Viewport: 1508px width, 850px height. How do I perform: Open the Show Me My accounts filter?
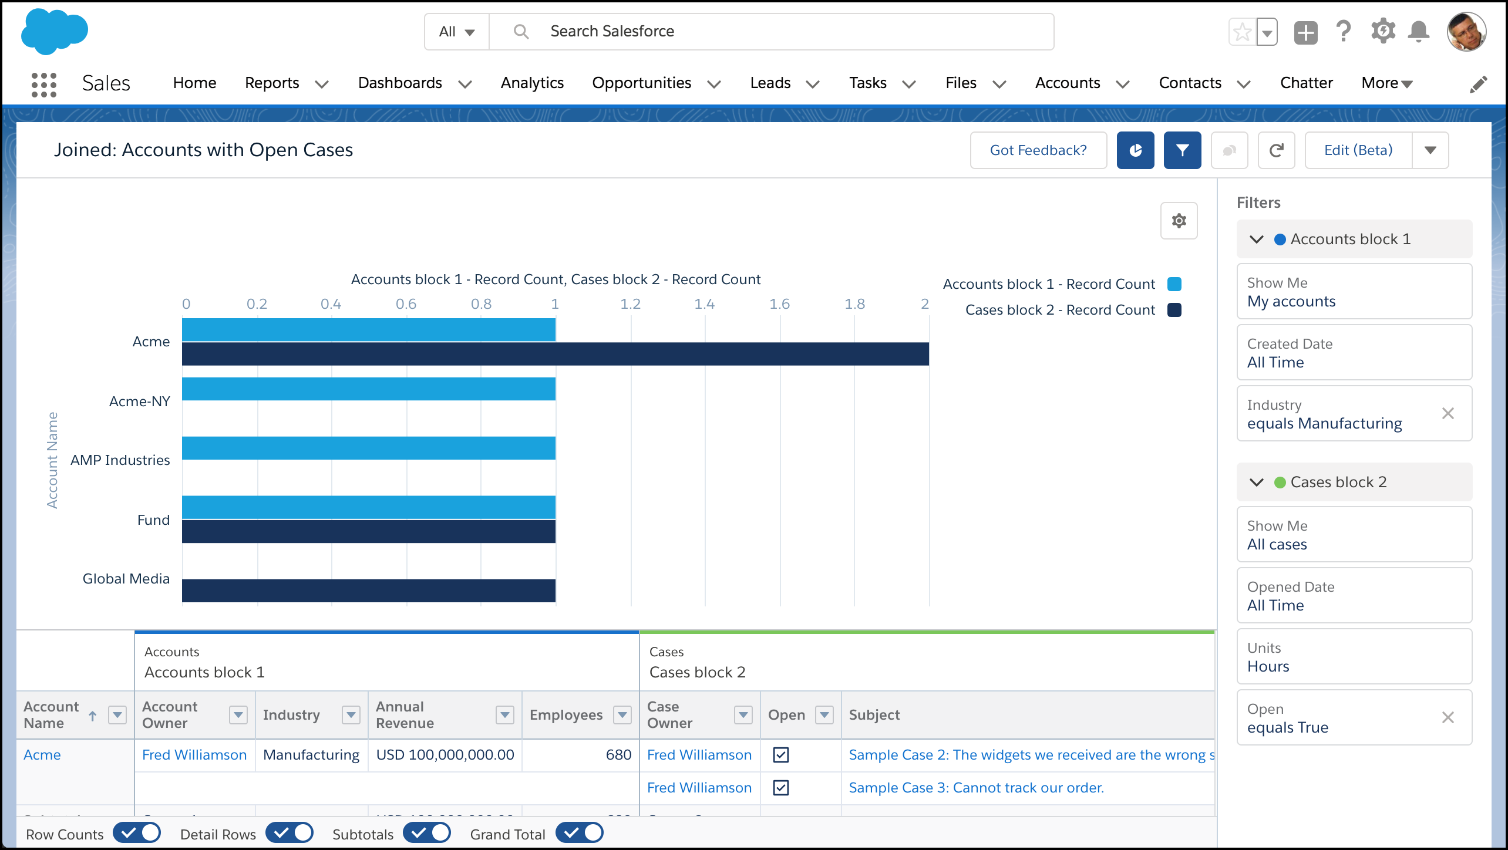pyautogui.click(x=1354, y=292)
